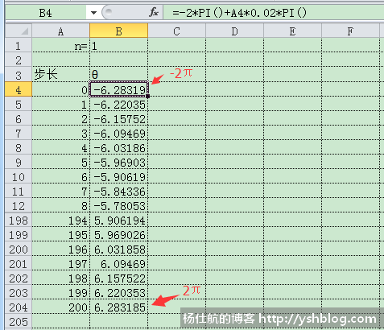Click the fx Insert Function icon
This screenshot has width=384, height=330.
(154, 12)
